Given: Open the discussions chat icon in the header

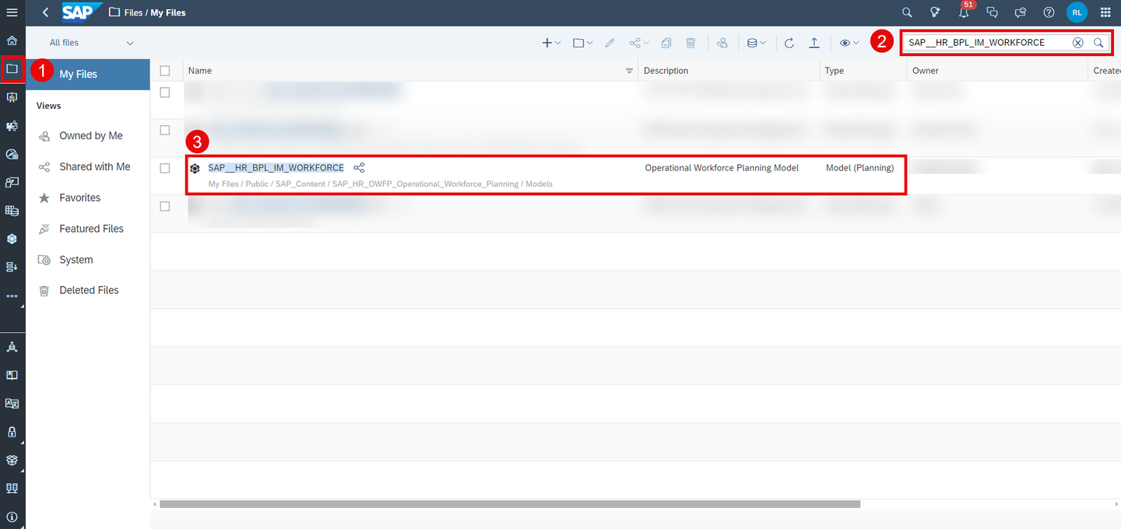Looking at the screenshot, I should (992, 12).
